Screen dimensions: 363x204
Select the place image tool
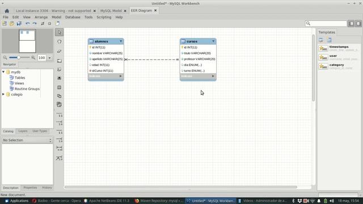pyautogui.click(x=59, y=78)
